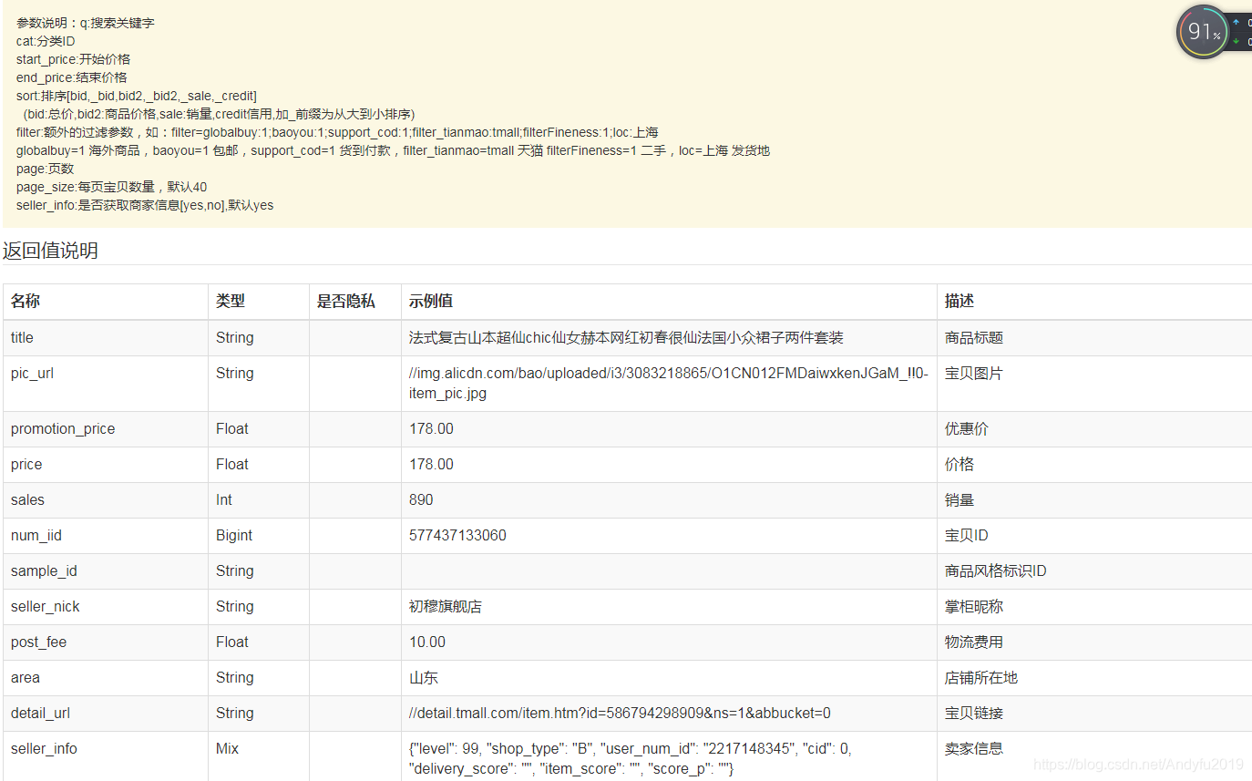
Task: Click the Float type in the post_fee row
Action: tap(232, 642)
